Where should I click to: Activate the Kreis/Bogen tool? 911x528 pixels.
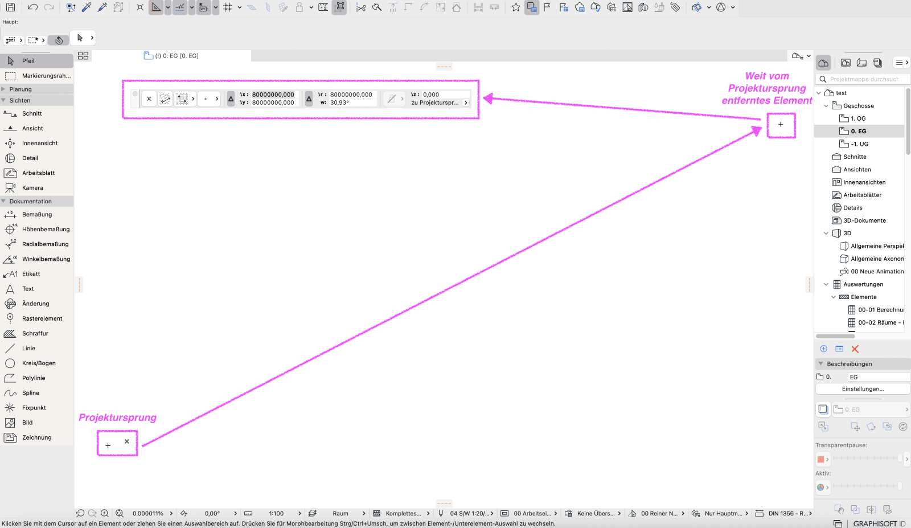pyautogui.click(x=38, y=363)
